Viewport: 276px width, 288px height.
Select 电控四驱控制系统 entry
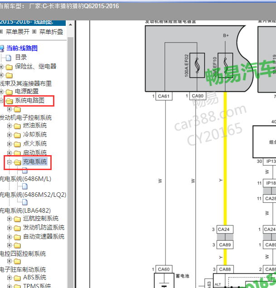[23, 254]
